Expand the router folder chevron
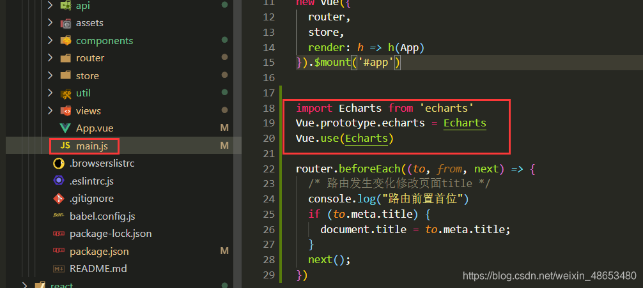This screenshot has height=288, width=643. pos(50,57)
